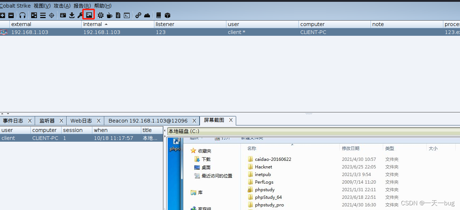Click the beacon session computer icon in row
The height and width of the screenshot is (210, 460).
click(x=4, y=32)
